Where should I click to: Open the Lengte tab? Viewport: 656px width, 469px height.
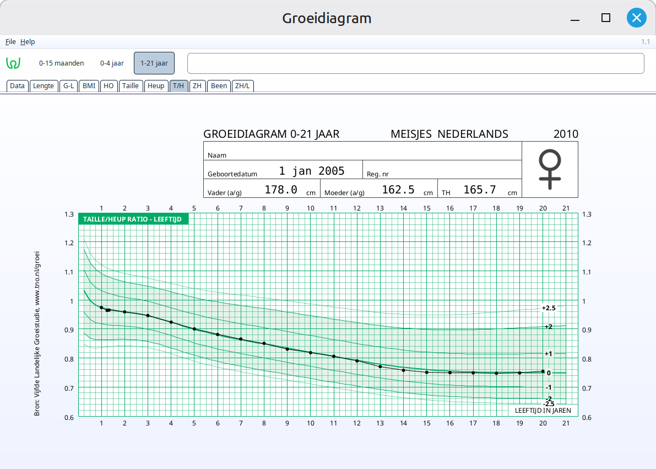pyautogui.click(x=44, y=86)
